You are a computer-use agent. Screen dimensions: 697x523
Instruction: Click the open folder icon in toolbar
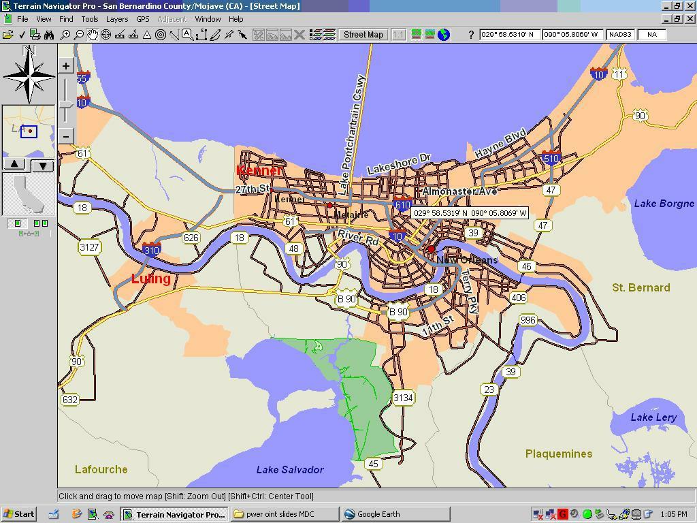pos(7,35)
